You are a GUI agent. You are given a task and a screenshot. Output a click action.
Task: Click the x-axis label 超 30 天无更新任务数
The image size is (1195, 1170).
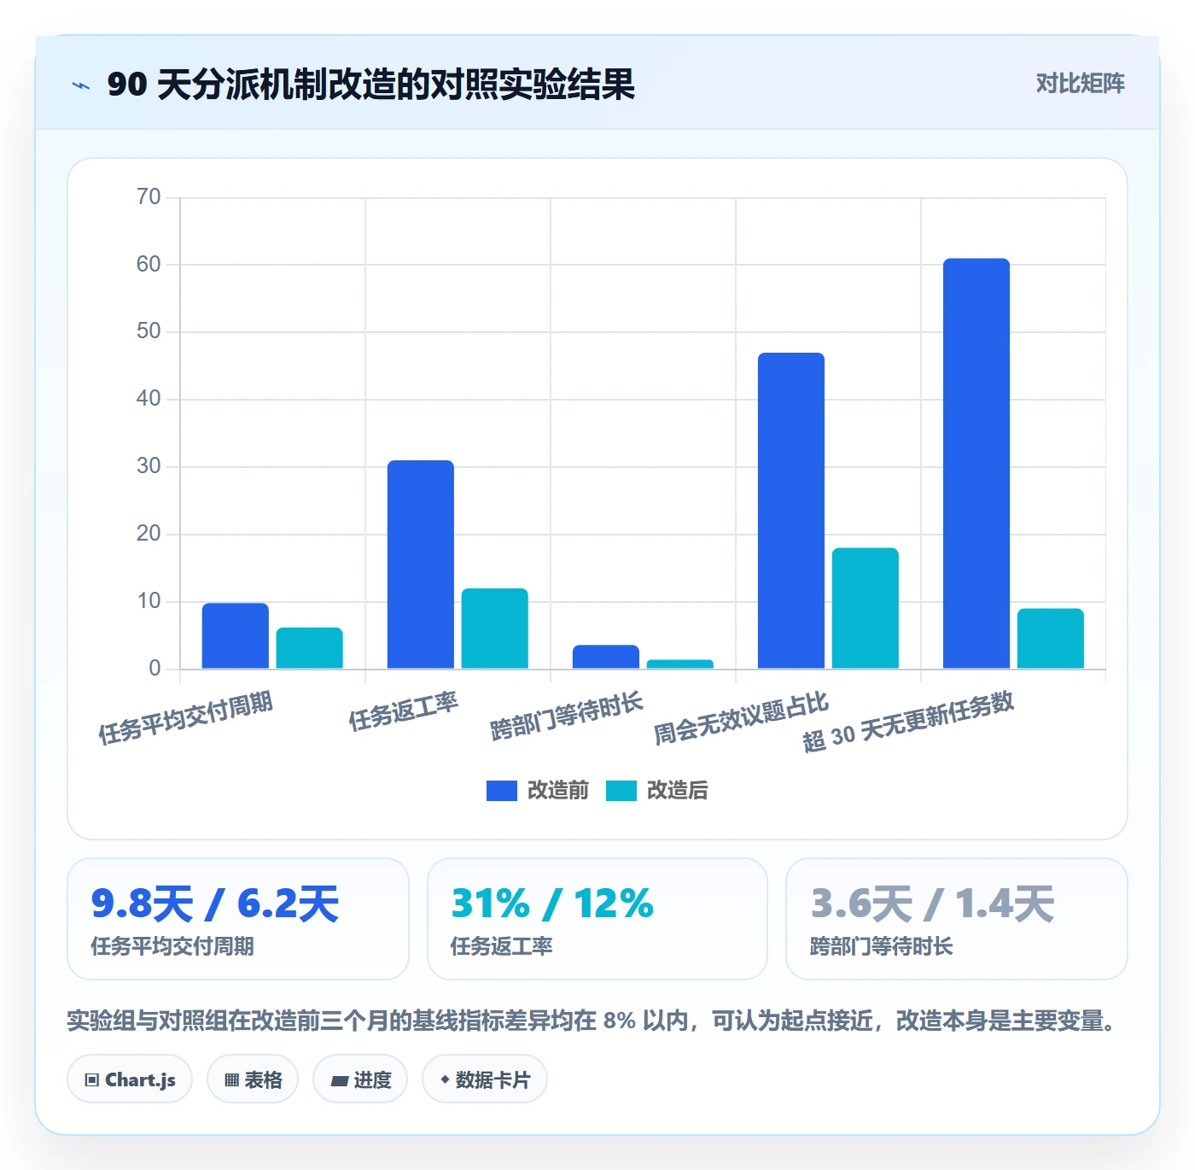(908, 721)
